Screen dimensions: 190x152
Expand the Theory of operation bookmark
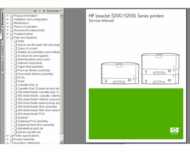coord(8,27)
